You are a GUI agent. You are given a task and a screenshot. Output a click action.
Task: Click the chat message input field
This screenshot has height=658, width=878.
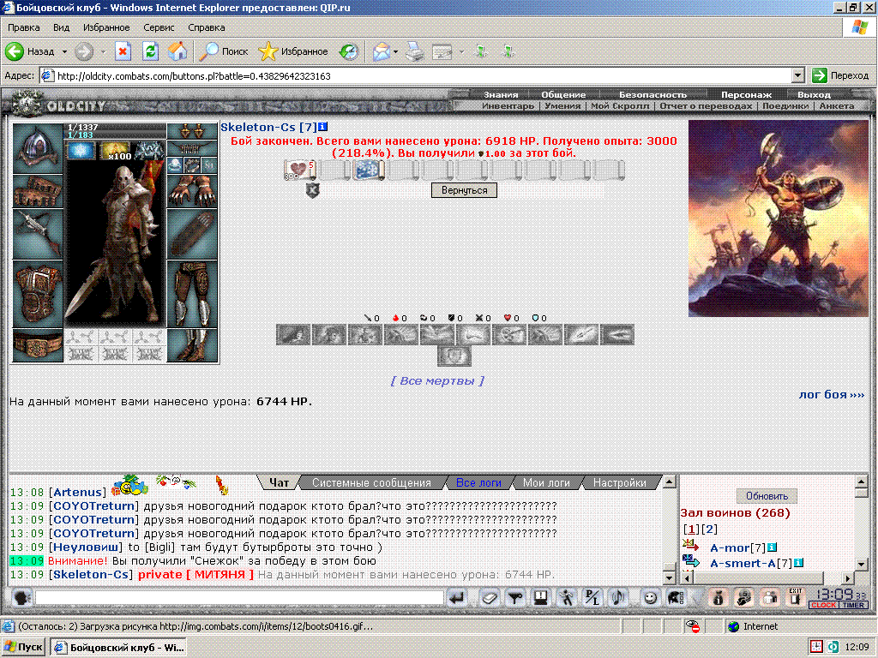239,598
